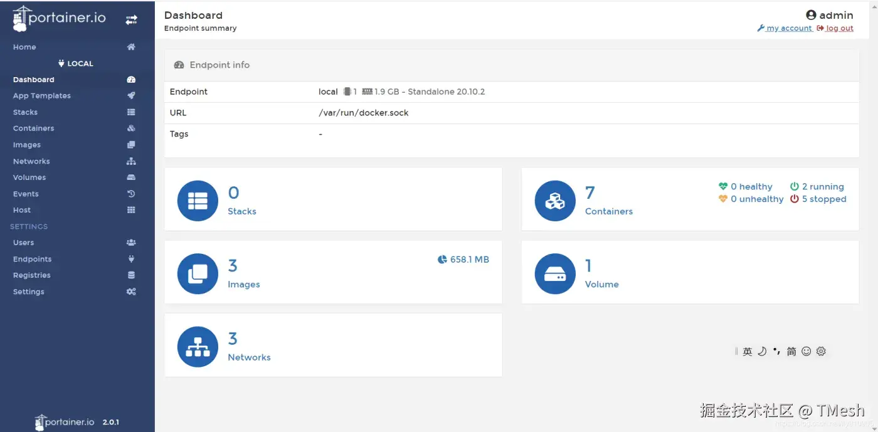The width and height of the screenshot is (878, 432).
Task: Click the Images round blue tile icon
Action: coord(198,274)
